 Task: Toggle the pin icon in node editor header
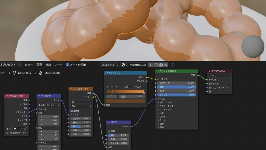click(172, 65)
